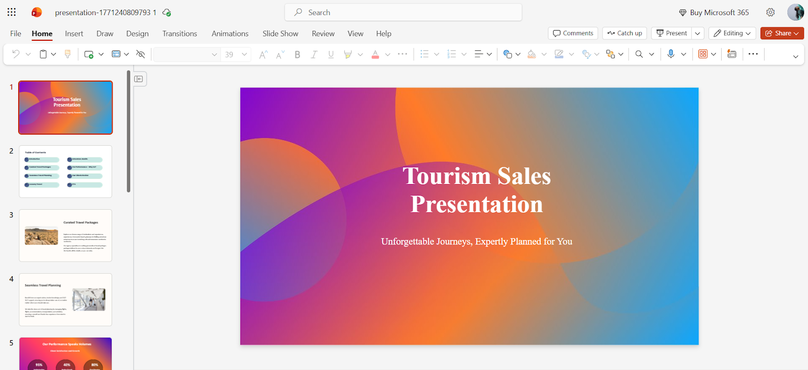The width and height of the screenshot is (808, 370).
Task: Toggle Italic formatting
Action: point(314,54)
